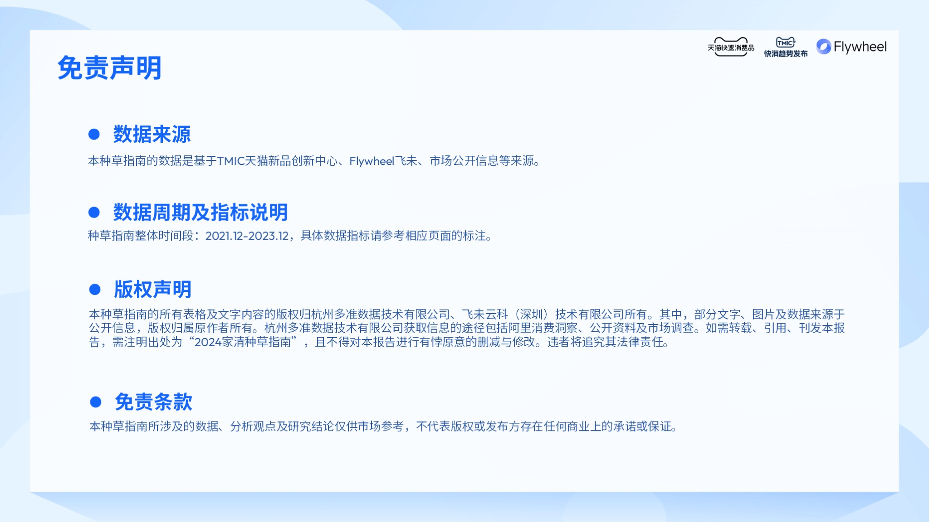The width and height of the screenshot is (929, 522).
Task: Click the sentence starting 本种草指南的数据是基于TMIC
Action: coord(314,161)
